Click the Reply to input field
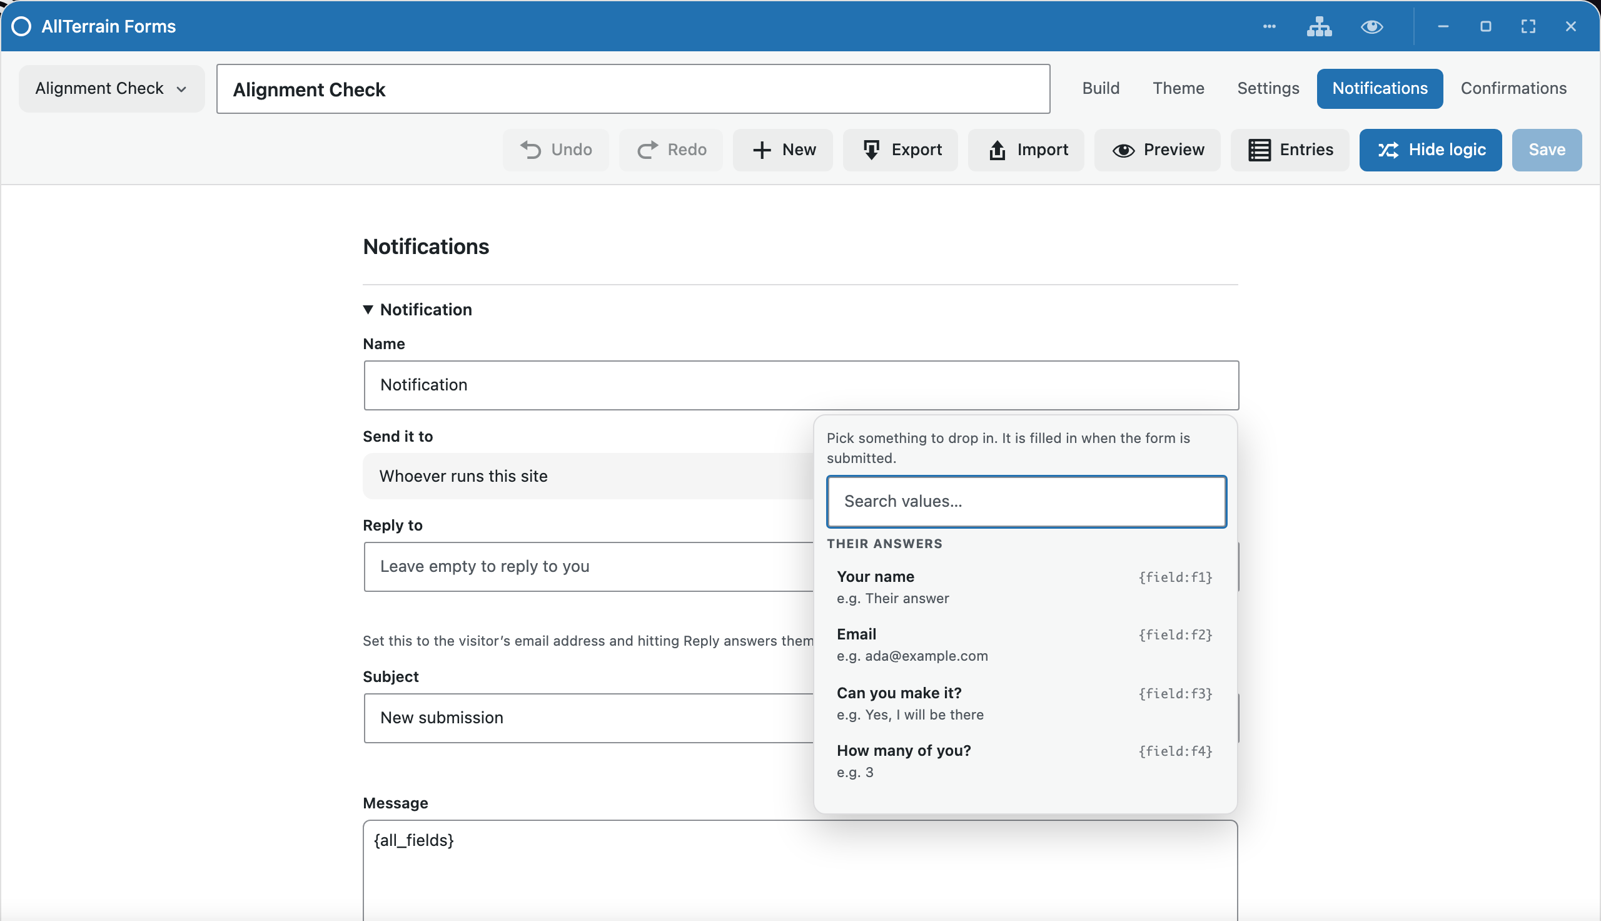Viewport: 1601px width, 921px height. click(x=588, y=566)
